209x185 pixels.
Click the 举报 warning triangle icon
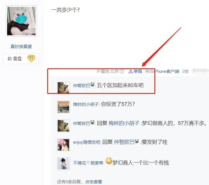[x=131, y=71]
